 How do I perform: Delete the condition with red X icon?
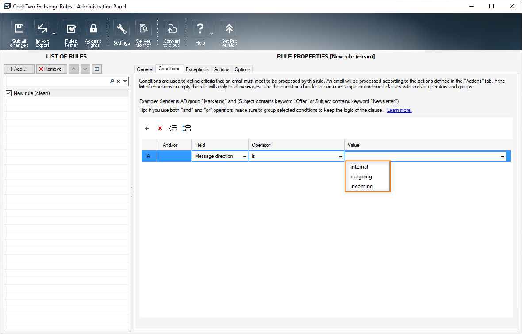[x=160, y=128]
